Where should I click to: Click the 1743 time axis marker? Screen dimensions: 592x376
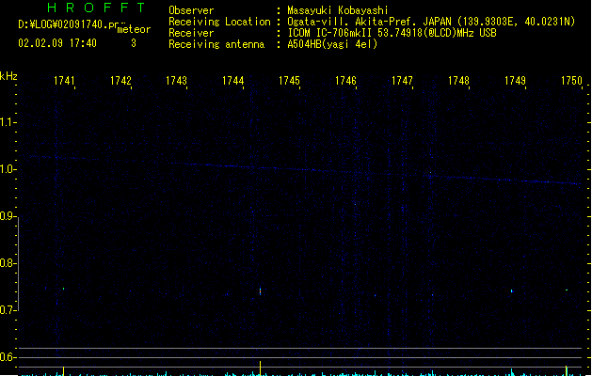(177, 81)
